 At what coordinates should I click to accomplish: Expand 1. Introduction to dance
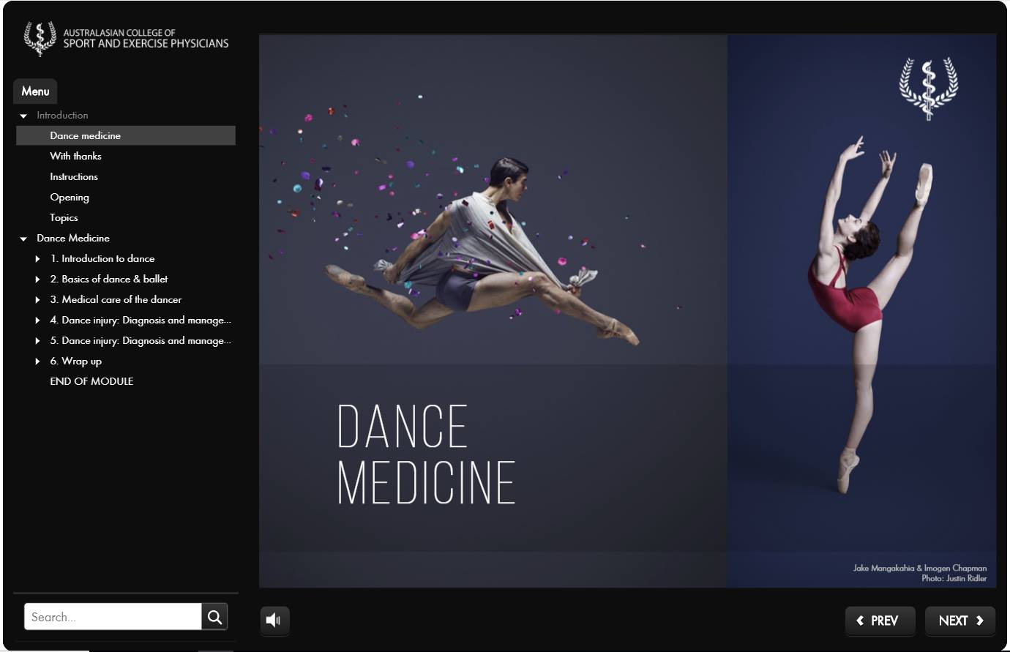pyautogui.click(x=38, y=259)
